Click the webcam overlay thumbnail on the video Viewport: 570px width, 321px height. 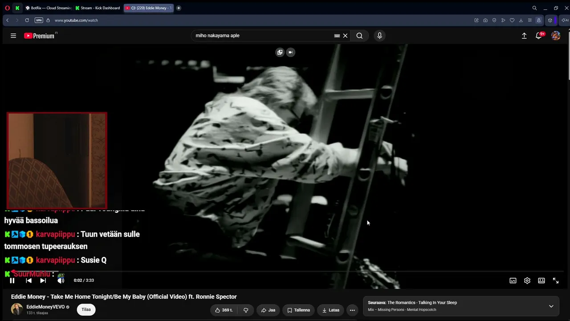(x=57, y=160)
